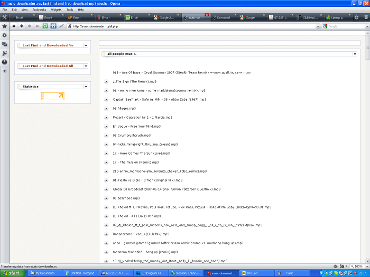Expand the all people music panel

[x=355, y=54]
